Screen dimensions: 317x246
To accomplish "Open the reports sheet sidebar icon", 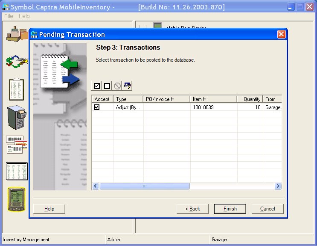I will point(17,171).
